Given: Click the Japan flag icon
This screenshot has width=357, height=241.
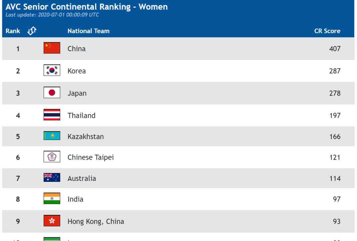Looking at the screenshot, I should click(x=52, y=93).
